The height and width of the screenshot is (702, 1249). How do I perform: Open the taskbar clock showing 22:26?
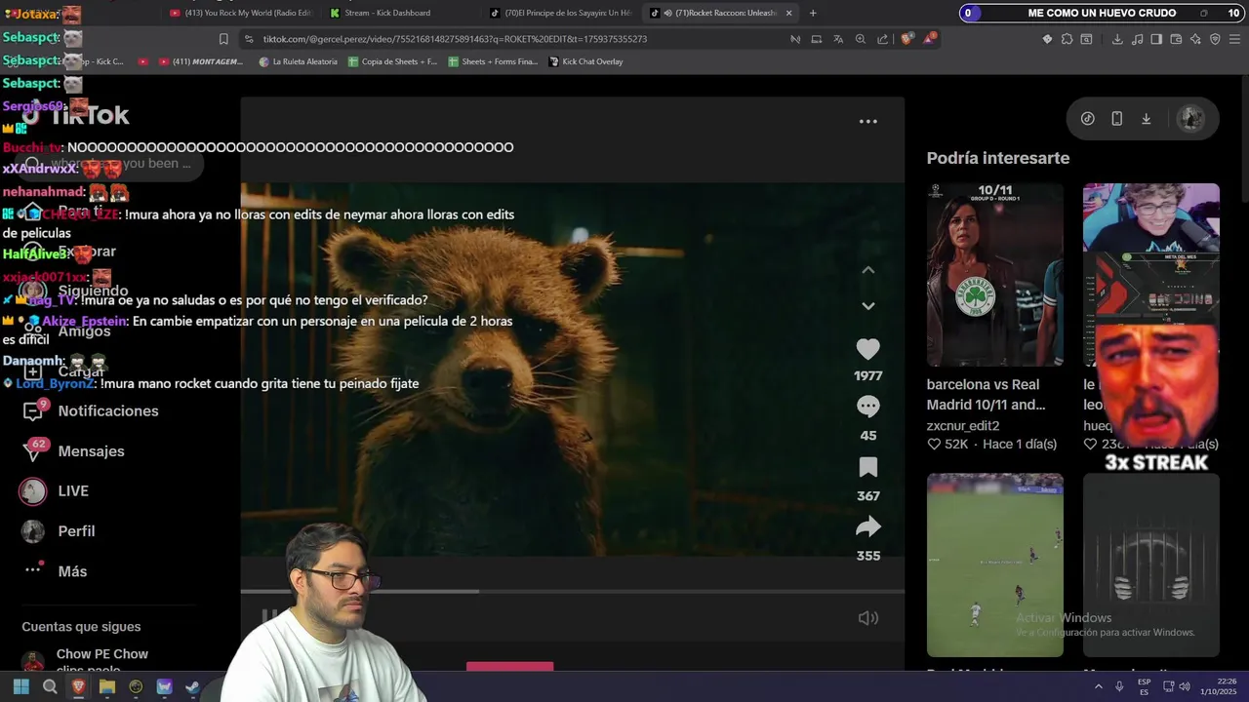1219,686
